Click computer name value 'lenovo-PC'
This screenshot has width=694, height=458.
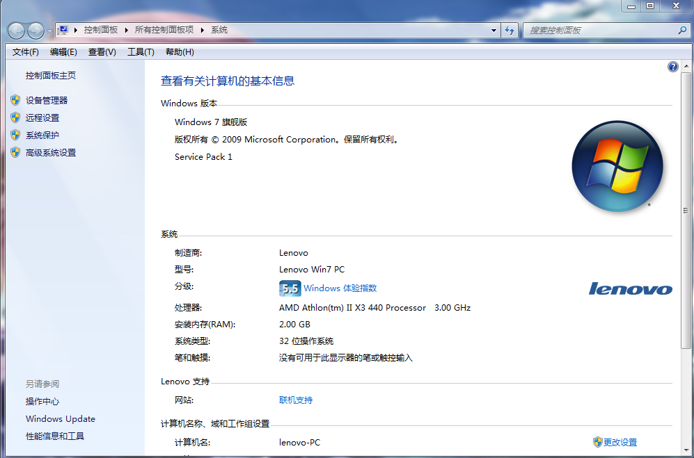click(299, 443)
